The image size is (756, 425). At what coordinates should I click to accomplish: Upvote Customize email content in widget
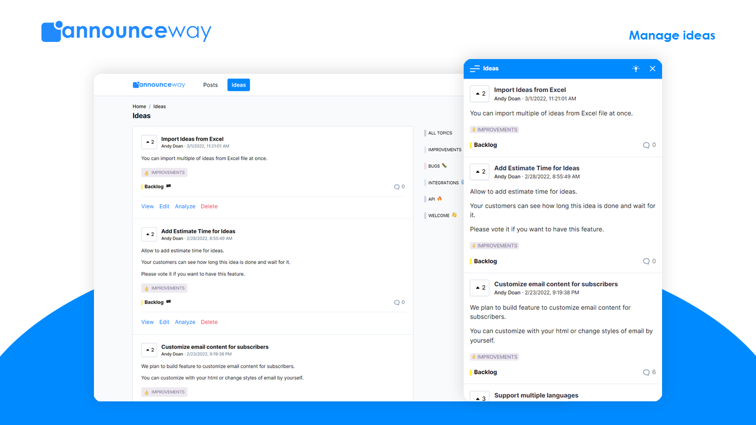tap(480, 288)
